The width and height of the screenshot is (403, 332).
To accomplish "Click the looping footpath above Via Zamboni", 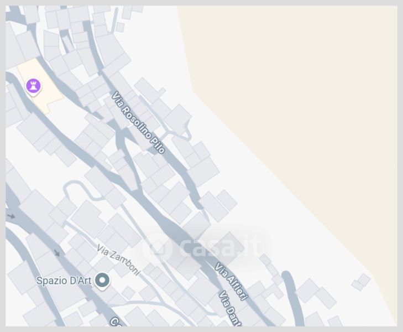I will coord(77,189).
